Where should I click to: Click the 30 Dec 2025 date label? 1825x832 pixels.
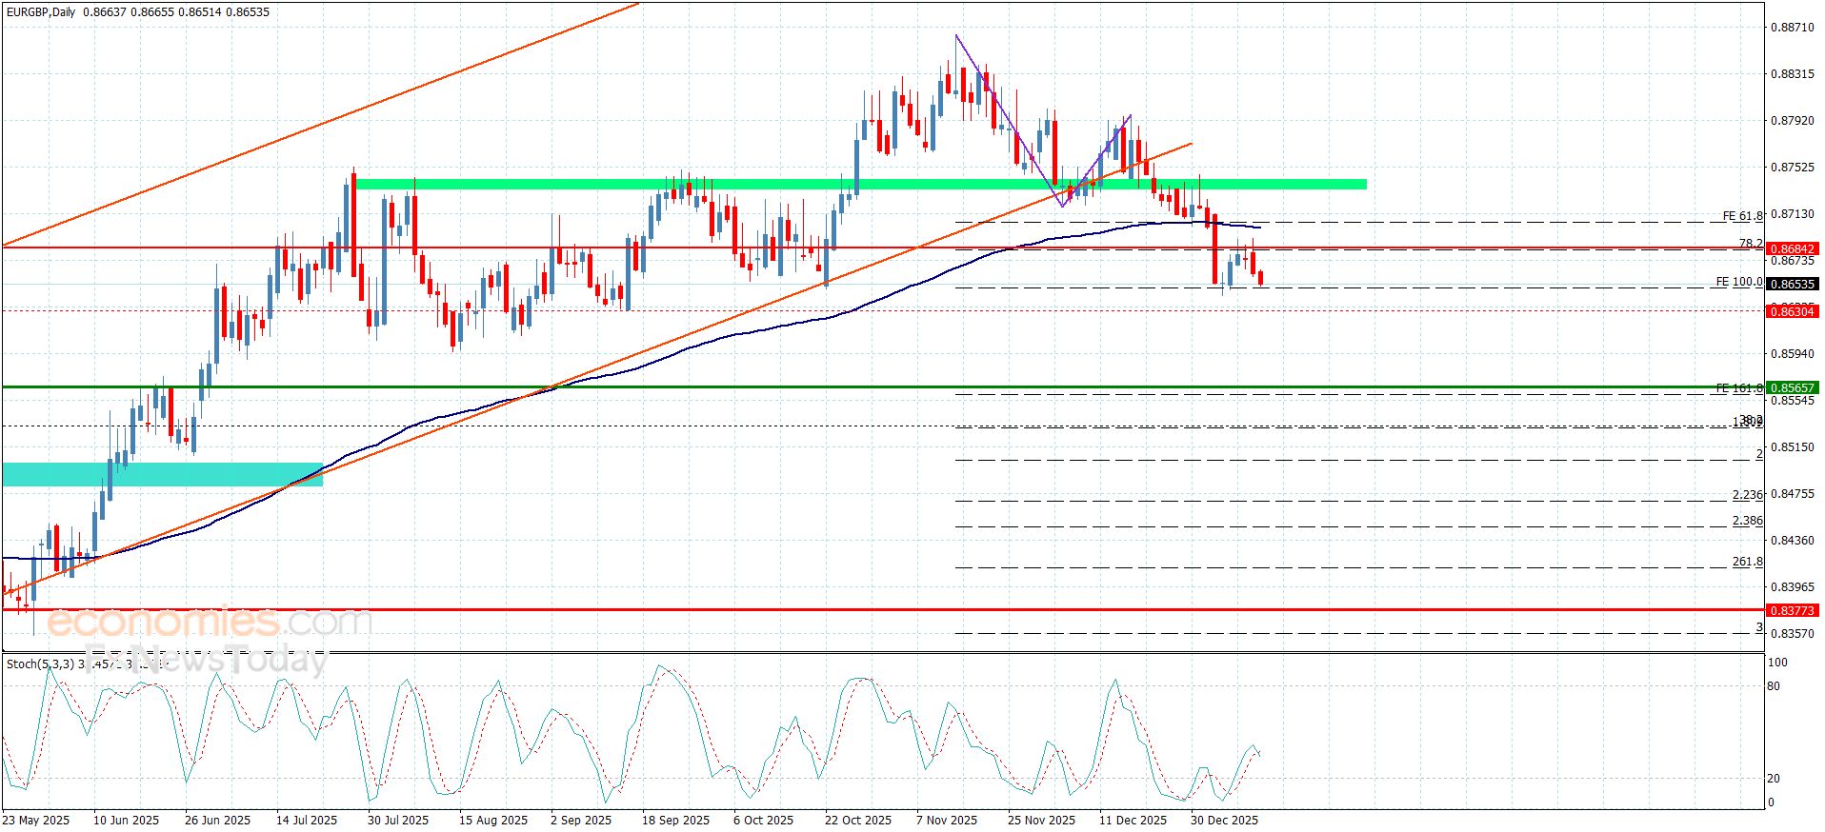(x=1224, y=820)
